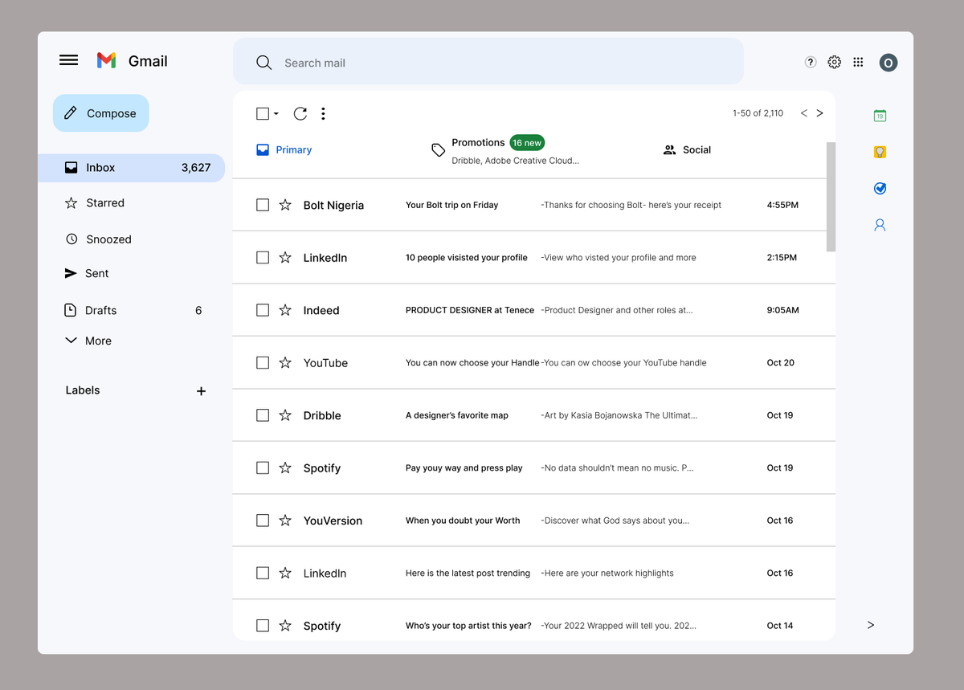
Task: Click the Compose button
Action: tap(101, 113)
